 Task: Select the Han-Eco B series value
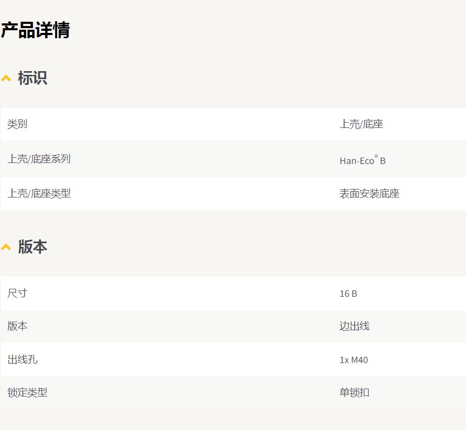[363, 160]
